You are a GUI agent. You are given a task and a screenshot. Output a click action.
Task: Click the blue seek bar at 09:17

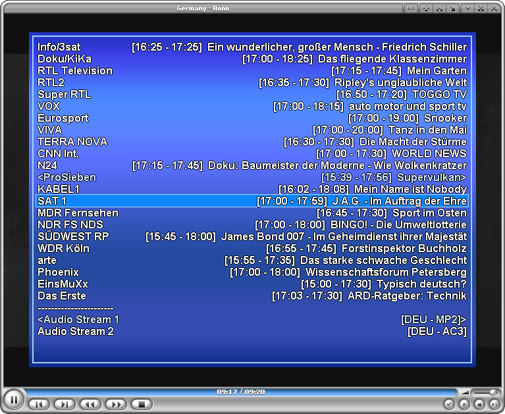coord(241,392)
